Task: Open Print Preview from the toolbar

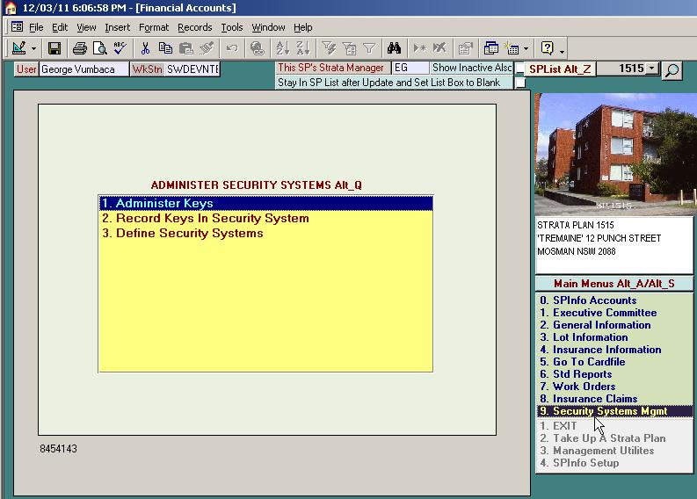Action: point(99,48)
